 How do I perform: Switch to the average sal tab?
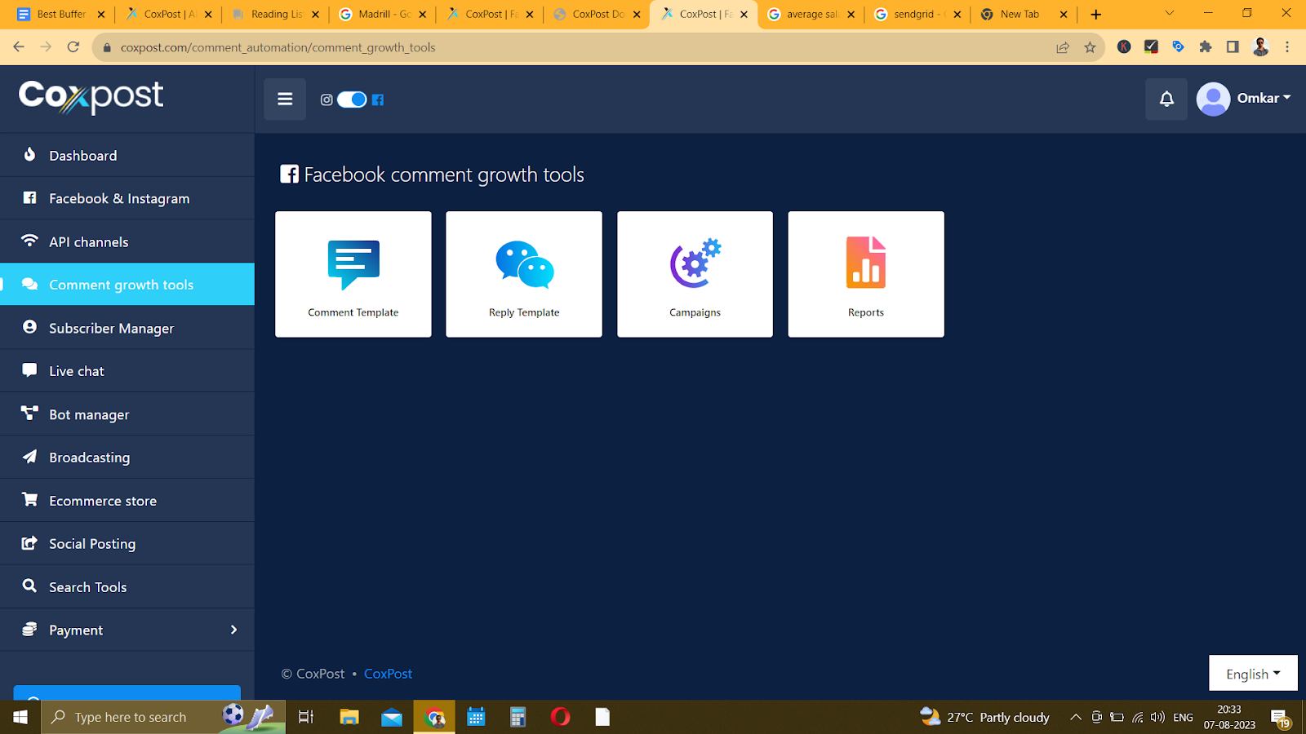coord(811,14)
